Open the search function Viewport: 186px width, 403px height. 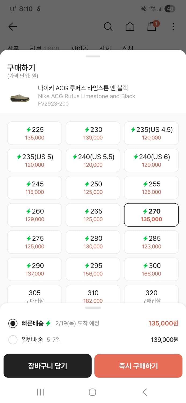pos(108,27)
